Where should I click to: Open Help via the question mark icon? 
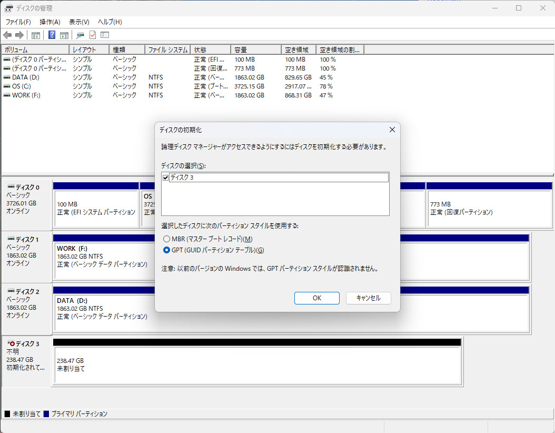pyautogui.click(x=51, y=35)
